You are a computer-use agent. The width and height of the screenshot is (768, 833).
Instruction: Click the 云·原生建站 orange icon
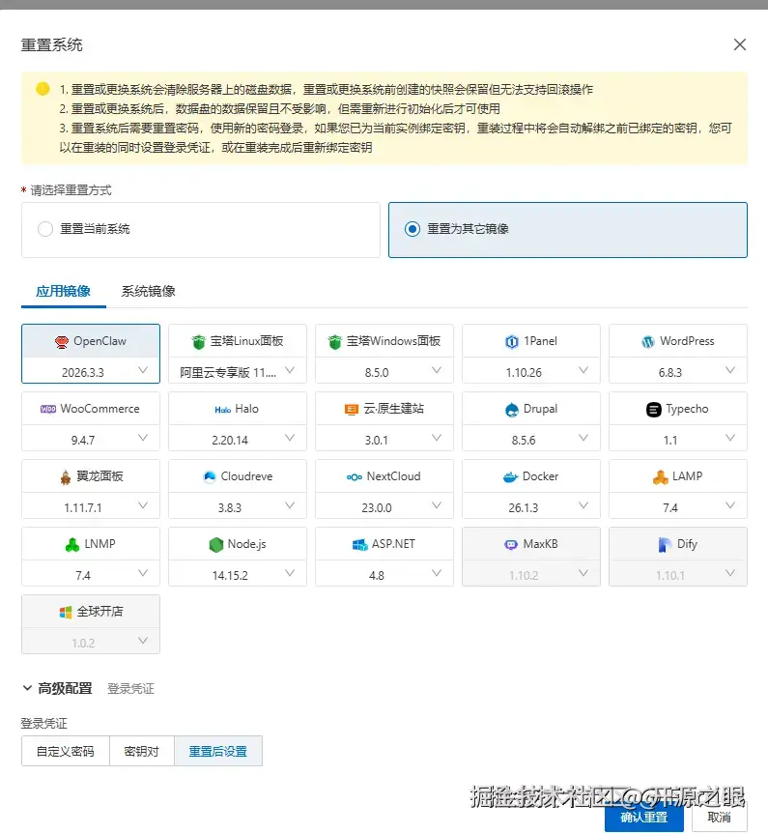point(351,410)
